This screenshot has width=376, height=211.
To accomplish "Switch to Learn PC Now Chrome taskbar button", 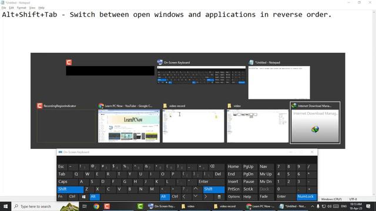I will pyautogui.click(x=260, y=206).
